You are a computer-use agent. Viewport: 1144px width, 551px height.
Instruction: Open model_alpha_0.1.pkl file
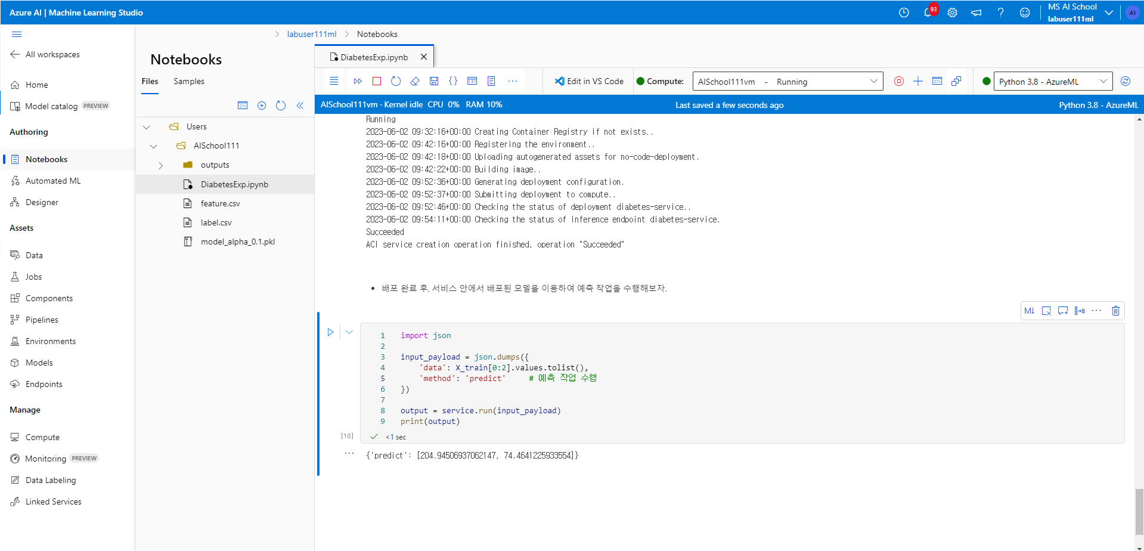click(237, 242)
